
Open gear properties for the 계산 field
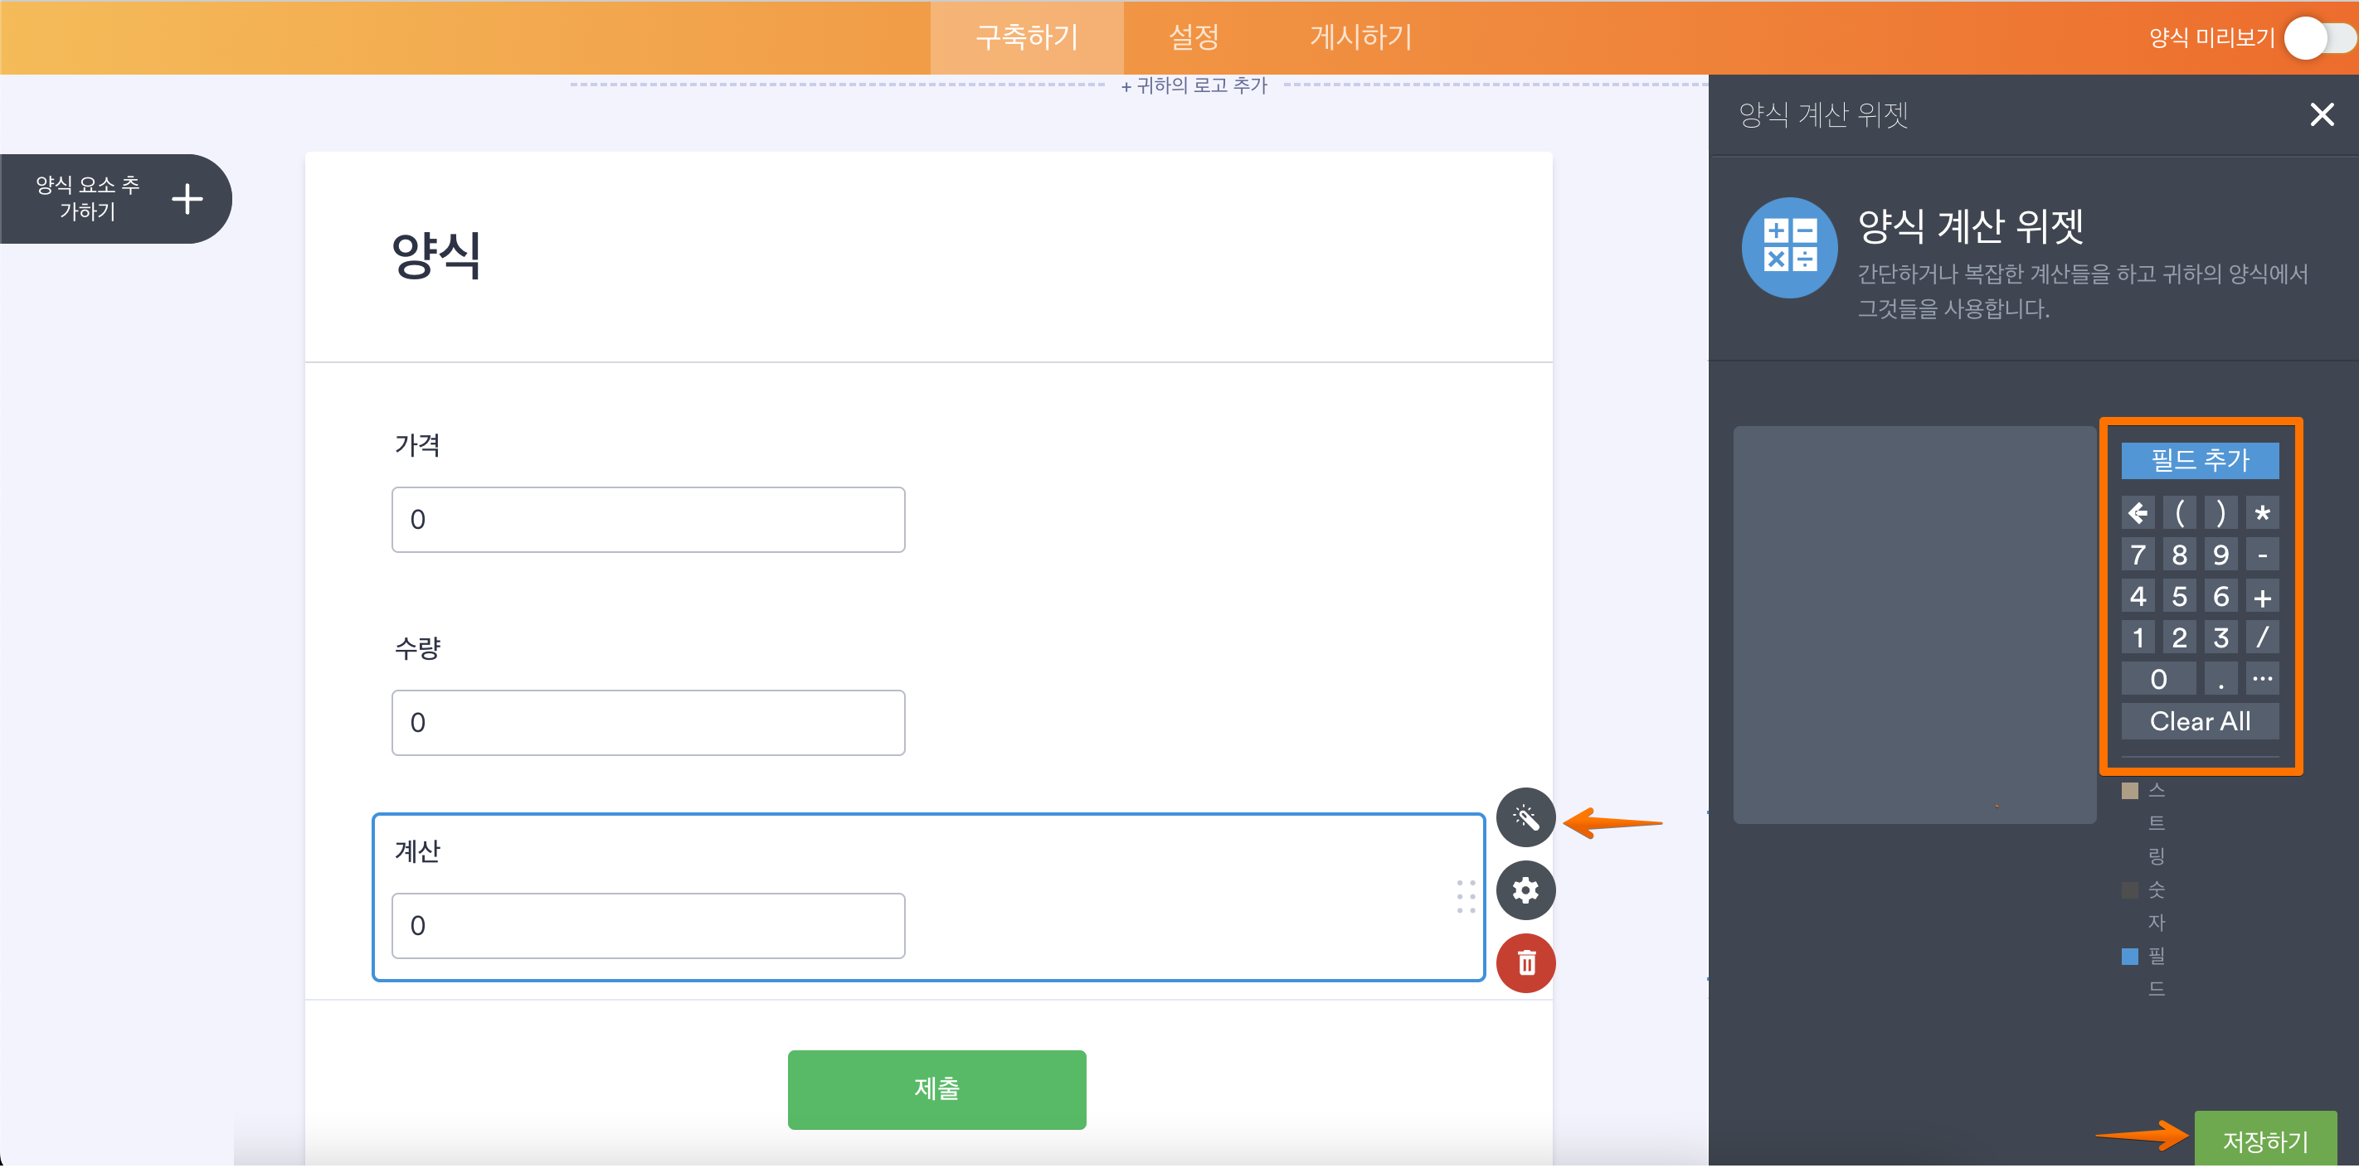pos(1525,889)
